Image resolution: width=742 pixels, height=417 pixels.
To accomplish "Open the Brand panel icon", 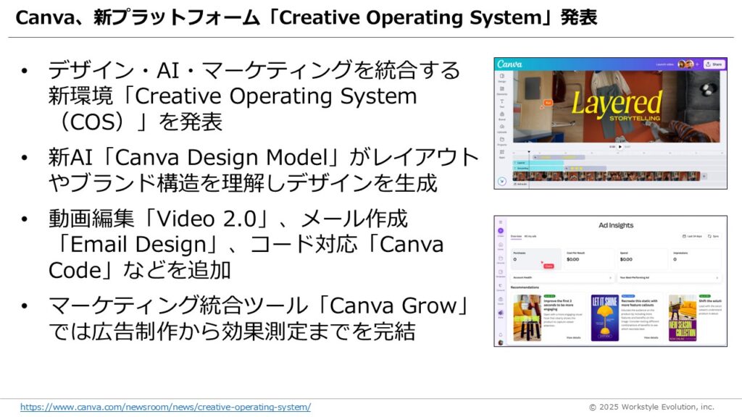I will coord(502,114).
